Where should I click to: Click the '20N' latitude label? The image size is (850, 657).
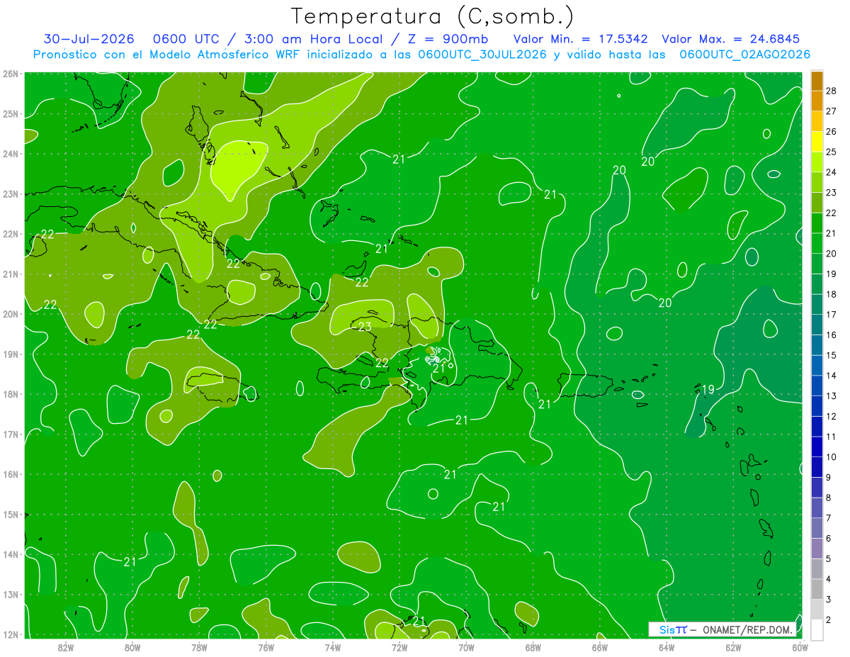(11, 314)
